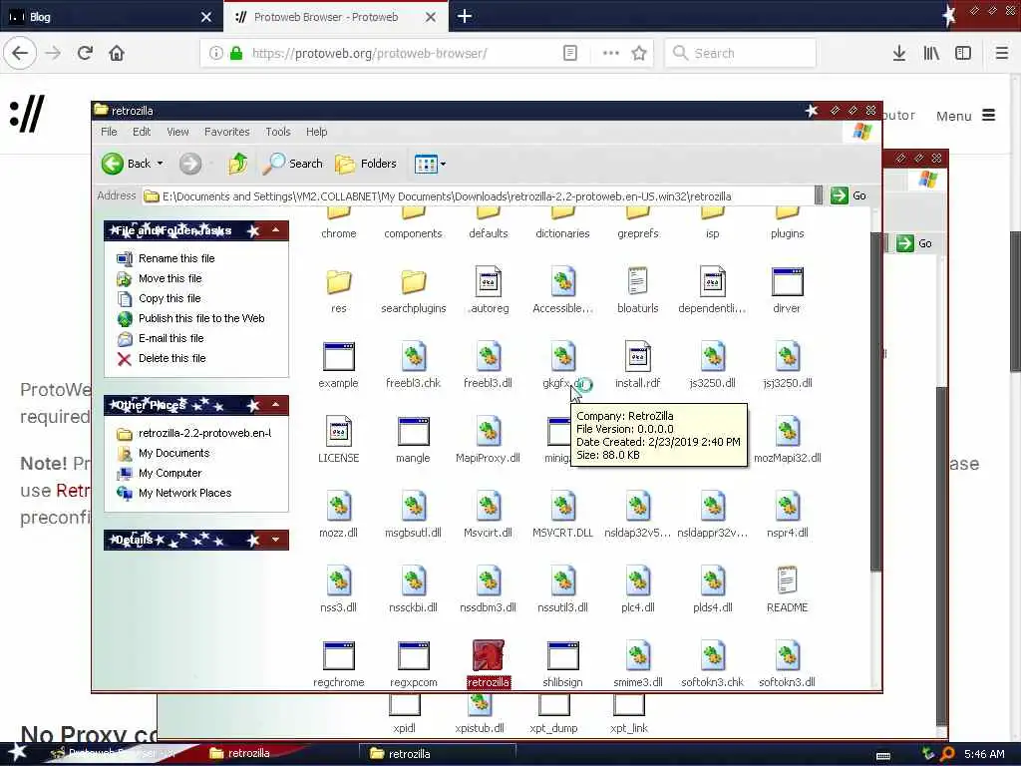Select the shlibsign executable icon
This screenshot has height=766, width=1021.
(x=563, y=655)
